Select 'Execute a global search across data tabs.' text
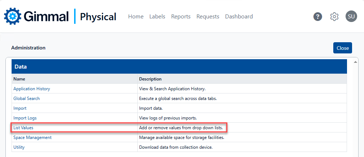364x157 pixels. [x=178, y=98]
